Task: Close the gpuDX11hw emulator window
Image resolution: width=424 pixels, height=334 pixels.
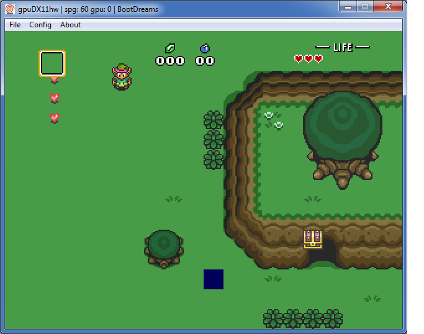Action: tap(389, 6)
